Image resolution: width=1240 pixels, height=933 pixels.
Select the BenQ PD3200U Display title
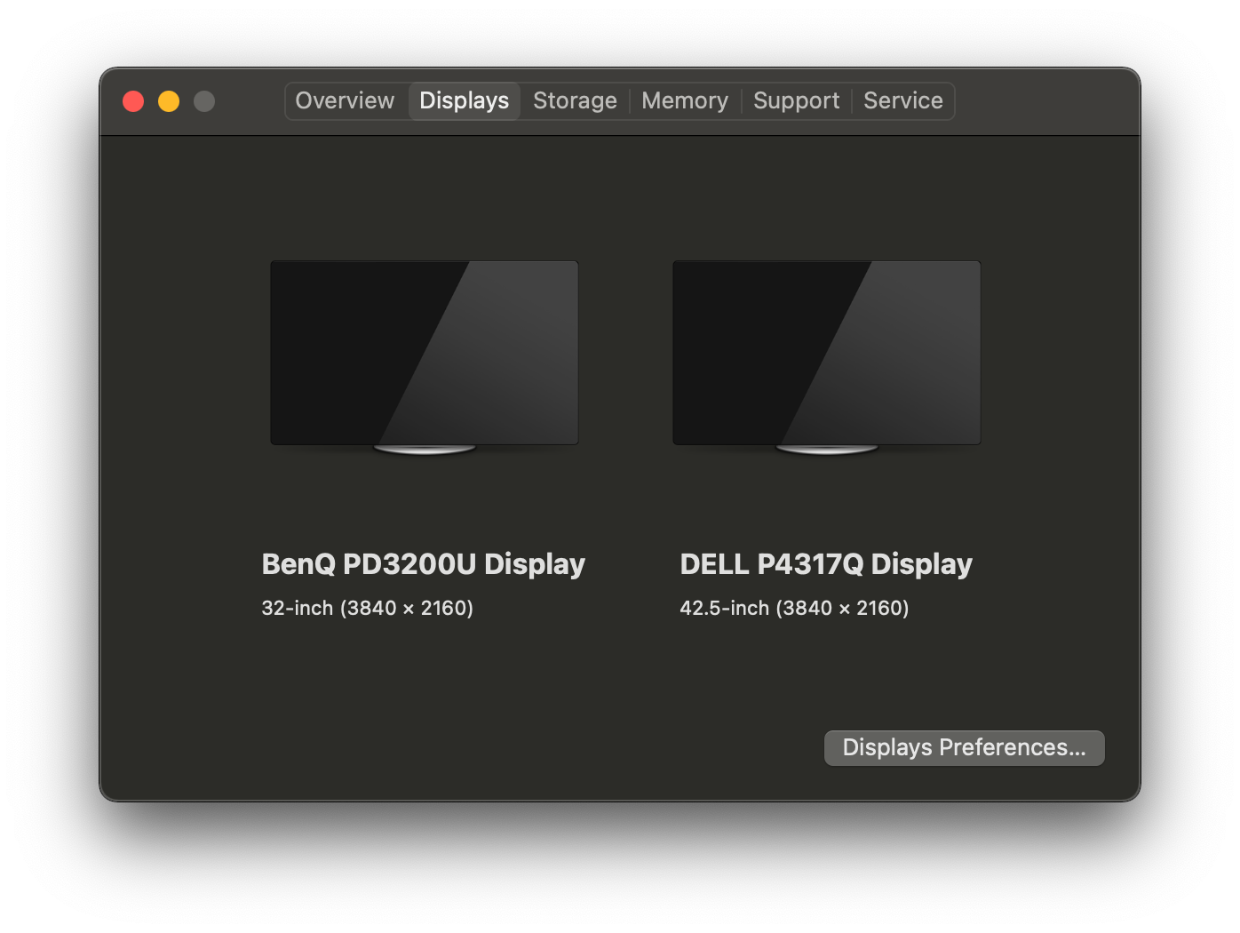[424, 564]
